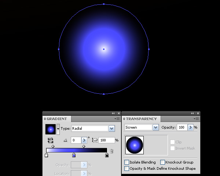Click the circle's left anchor point
Viewport: 220px width, 176px height.
pyautogui.click(x=59, y=49)
